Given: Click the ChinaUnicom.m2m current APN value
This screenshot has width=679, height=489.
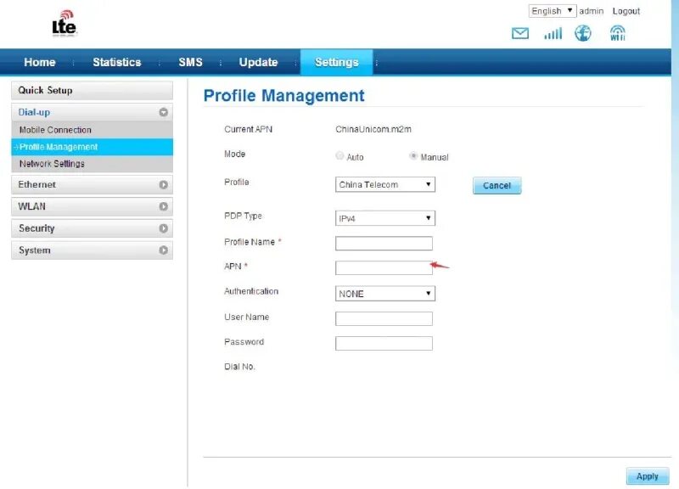Looking at the screenshot, I should point(373,129).
